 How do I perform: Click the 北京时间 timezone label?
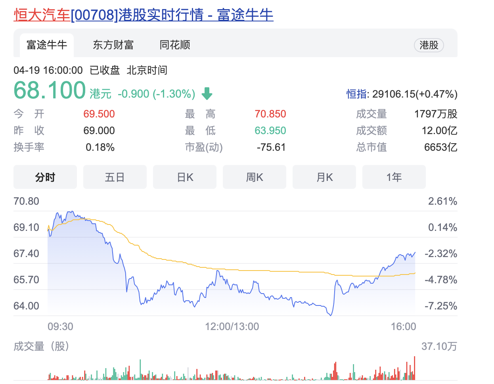[x=147, y=71]
